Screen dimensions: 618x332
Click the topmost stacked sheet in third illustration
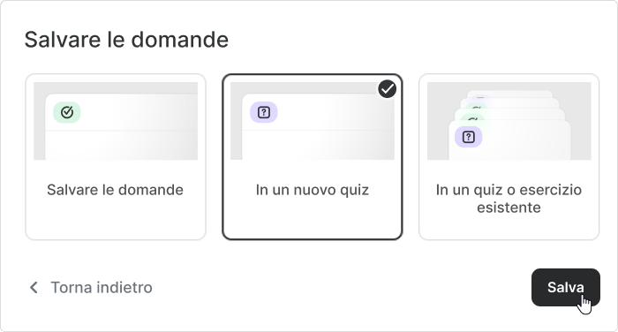pos(509,94)
